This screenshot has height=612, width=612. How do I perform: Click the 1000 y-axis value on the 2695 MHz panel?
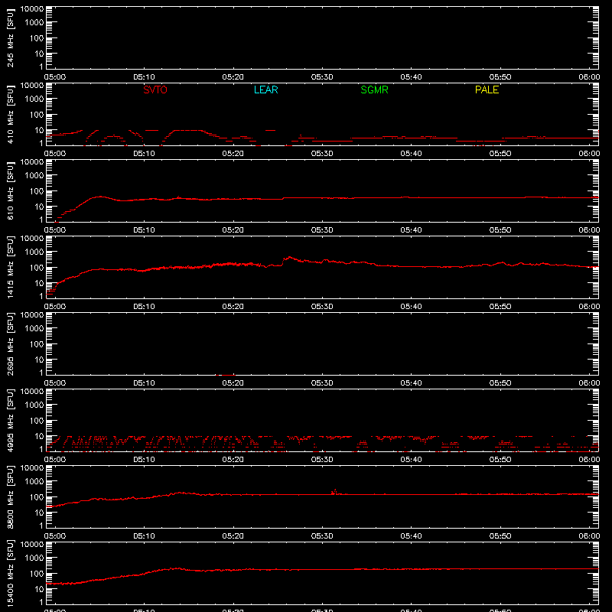coord(34,329)
